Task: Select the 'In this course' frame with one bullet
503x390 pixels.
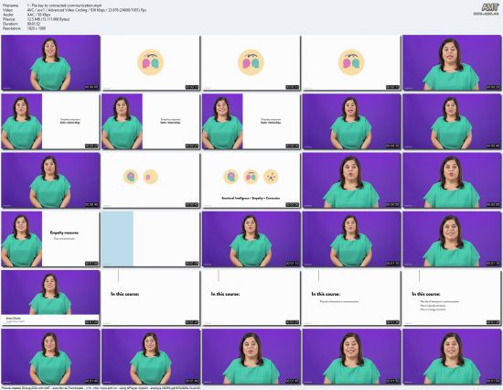Action: (351, 298)
